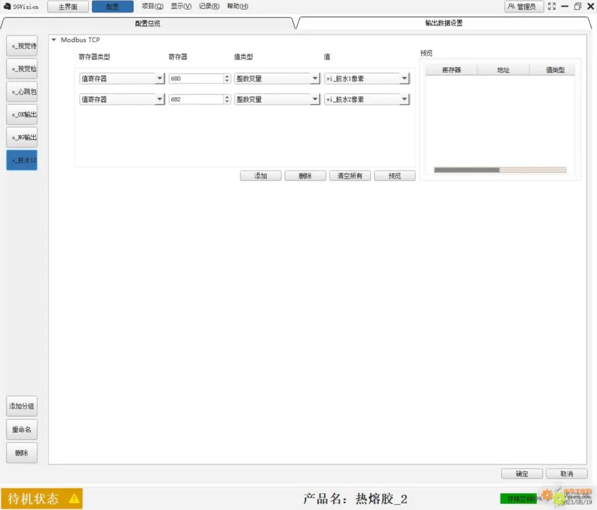Click the SGVision application logo icon
Image resolution: width=597 pixels, height=510 pixels.
pyautogui.click(x=6, y=6)
